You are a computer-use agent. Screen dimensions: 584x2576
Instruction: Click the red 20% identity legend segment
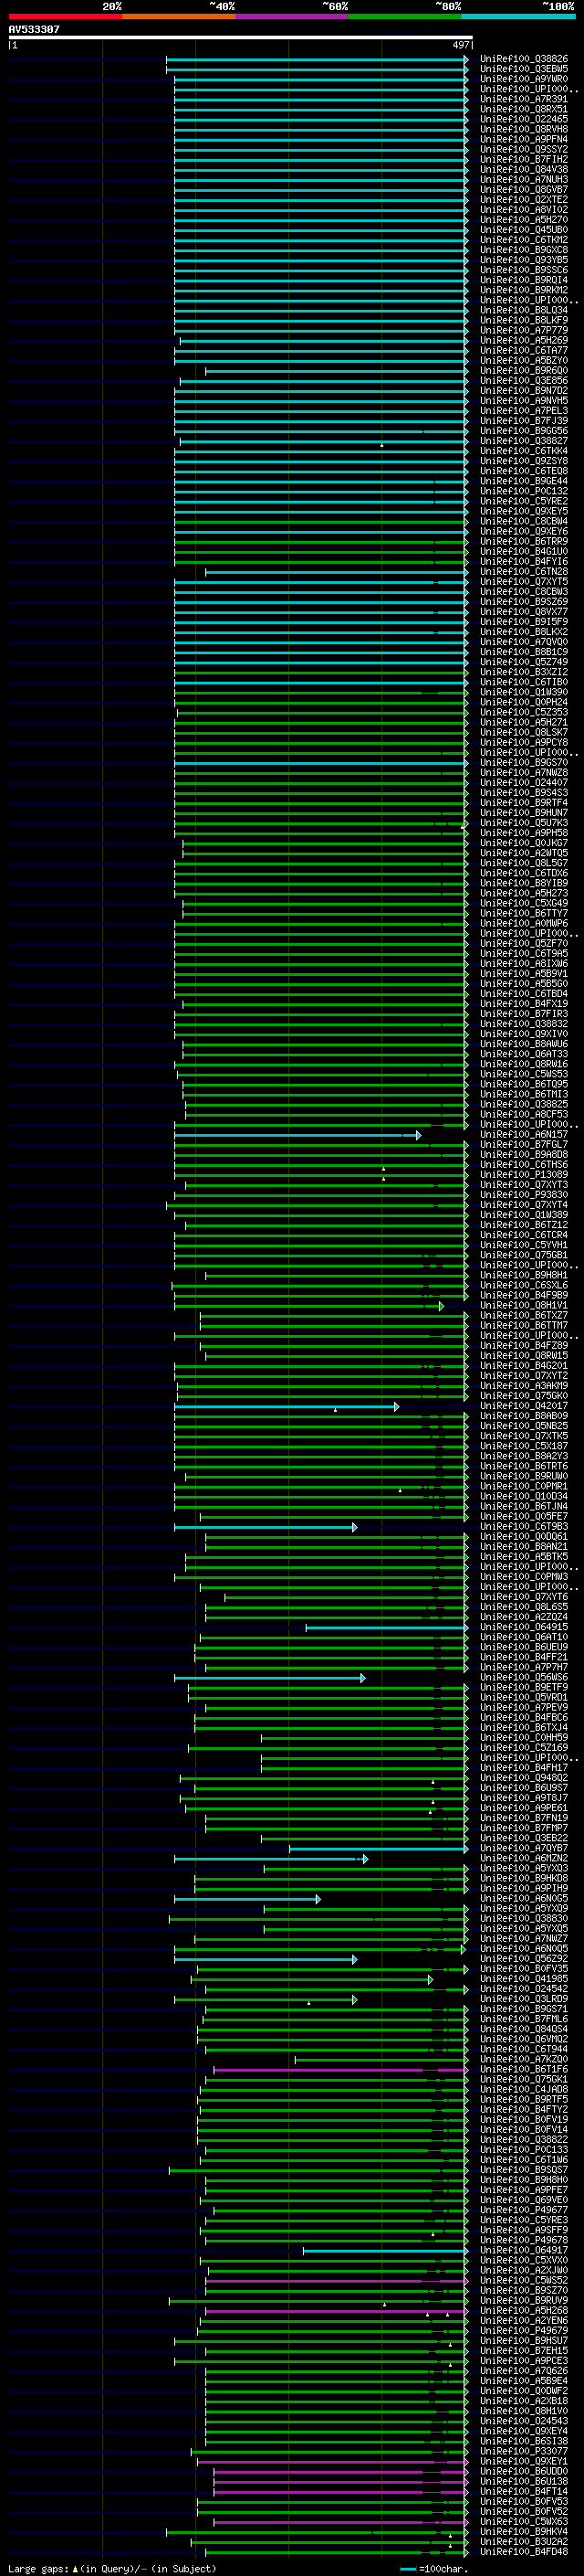pyautogui.click(x=65, y=16)
